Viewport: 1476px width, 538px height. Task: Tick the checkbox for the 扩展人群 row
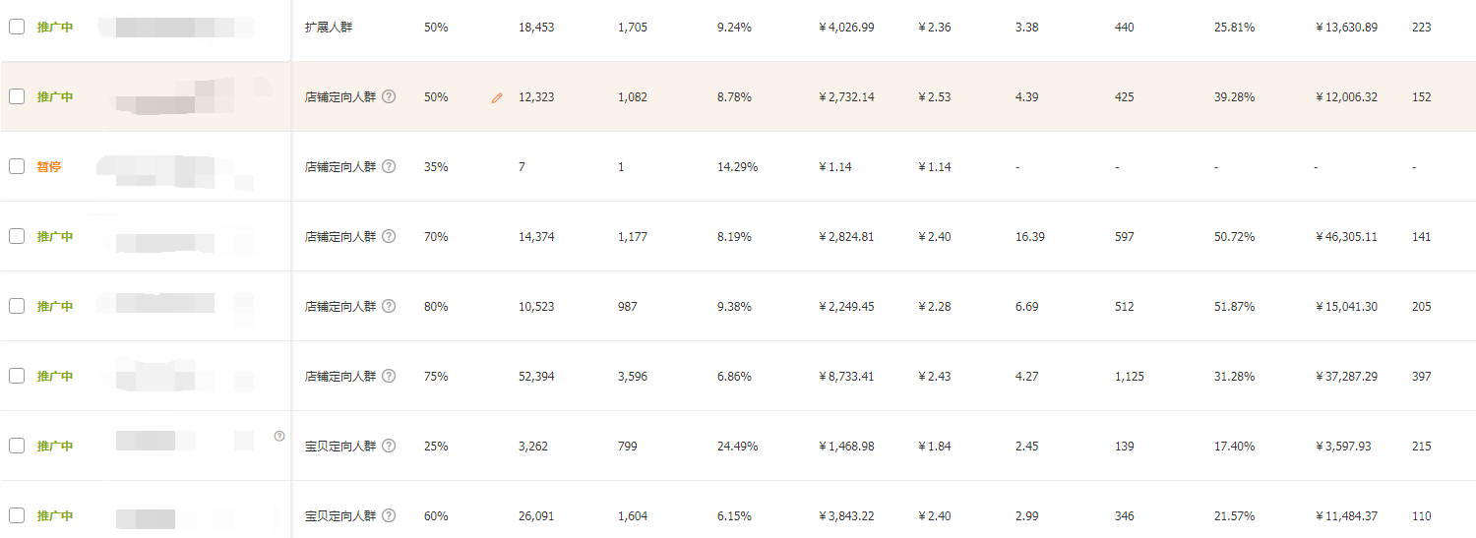coord(17,28)
